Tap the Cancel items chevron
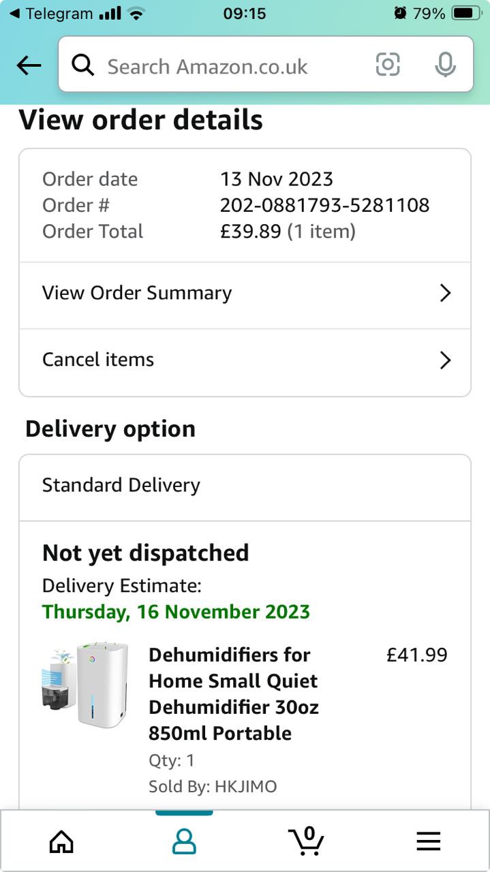Image resolution: width=490 pixels, height=872 pixels. pos(445,360)
